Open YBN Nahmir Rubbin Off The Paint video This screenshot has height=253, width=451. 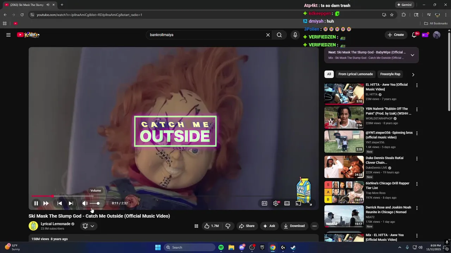pos(344,118)
